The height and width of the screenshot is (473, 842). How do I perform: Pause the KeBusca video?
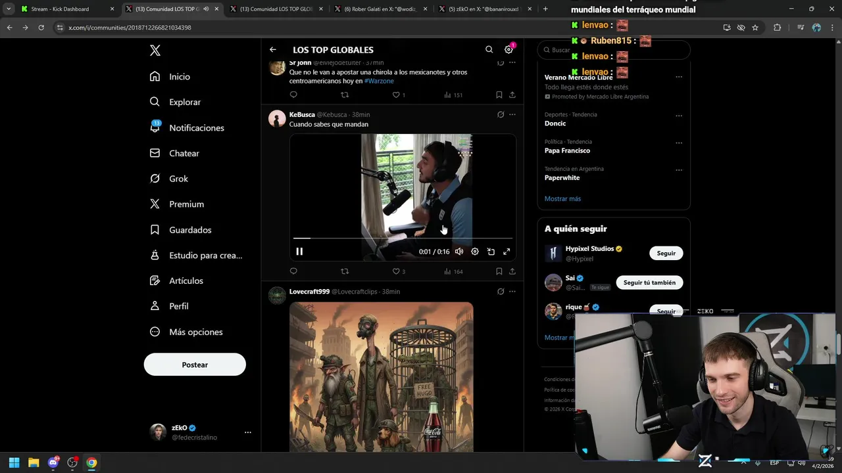click(299, 252)
